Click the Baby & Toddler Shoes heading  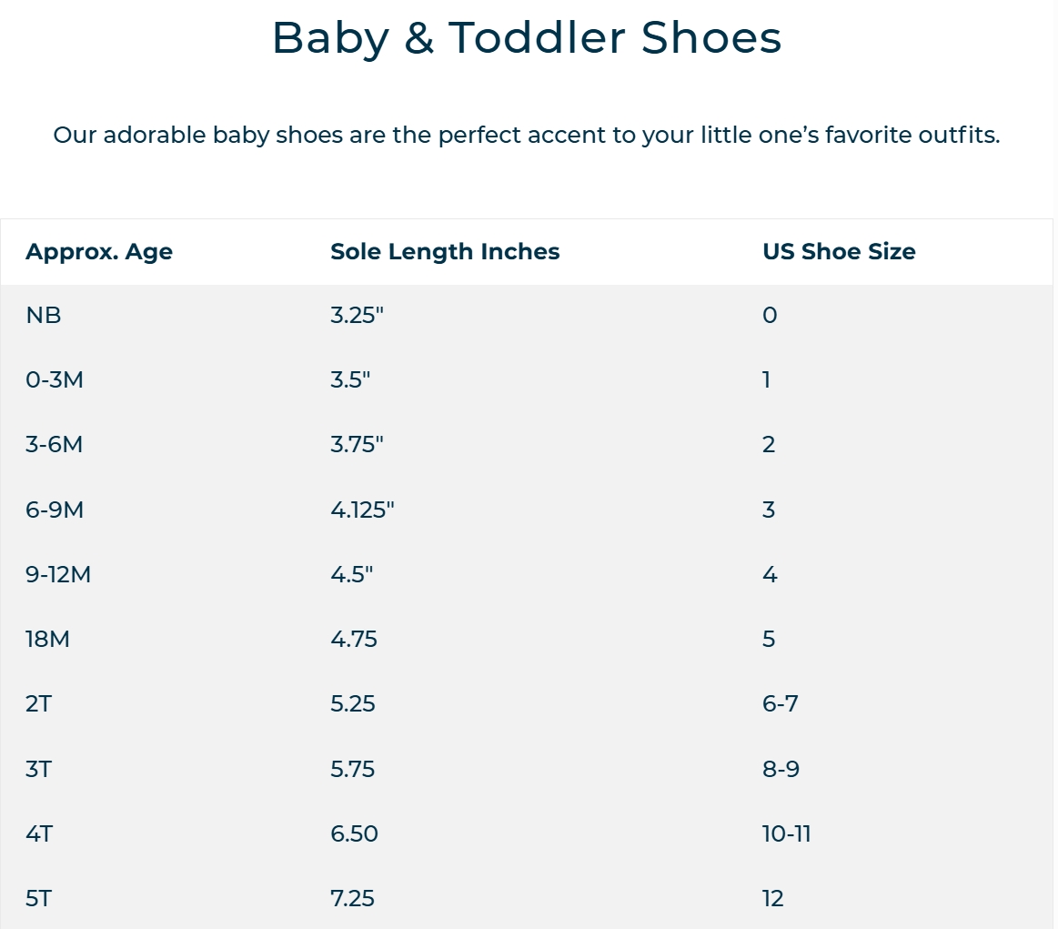pyautogui.click(x=527, y=38)
